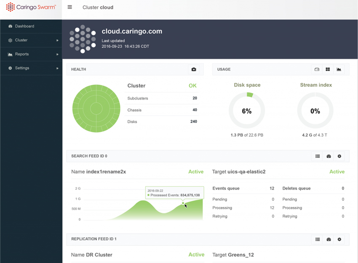Click the SEARCH FEED ID 0 header
358x263 pixels.
[89, 156]
